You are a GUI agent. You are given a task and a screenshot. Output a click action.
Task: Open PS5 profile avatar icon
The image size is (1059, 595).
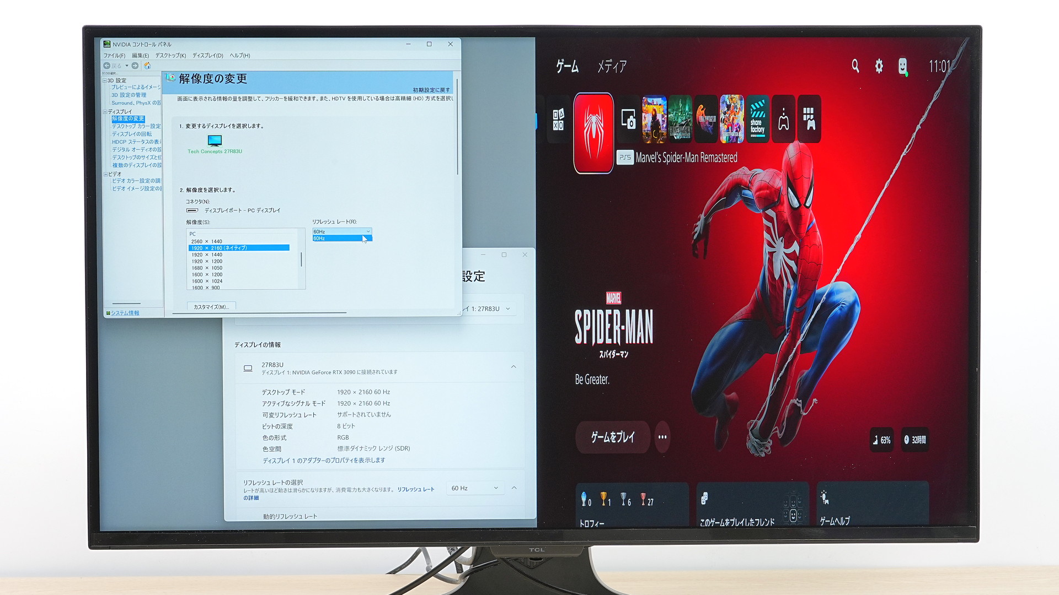902,67
